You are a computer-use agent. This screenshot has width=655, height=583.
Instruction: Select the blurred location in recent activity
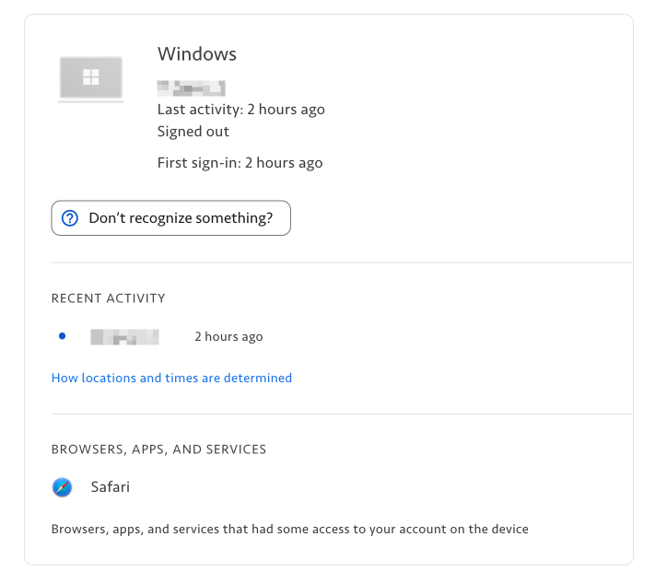(x=124, y=337)
